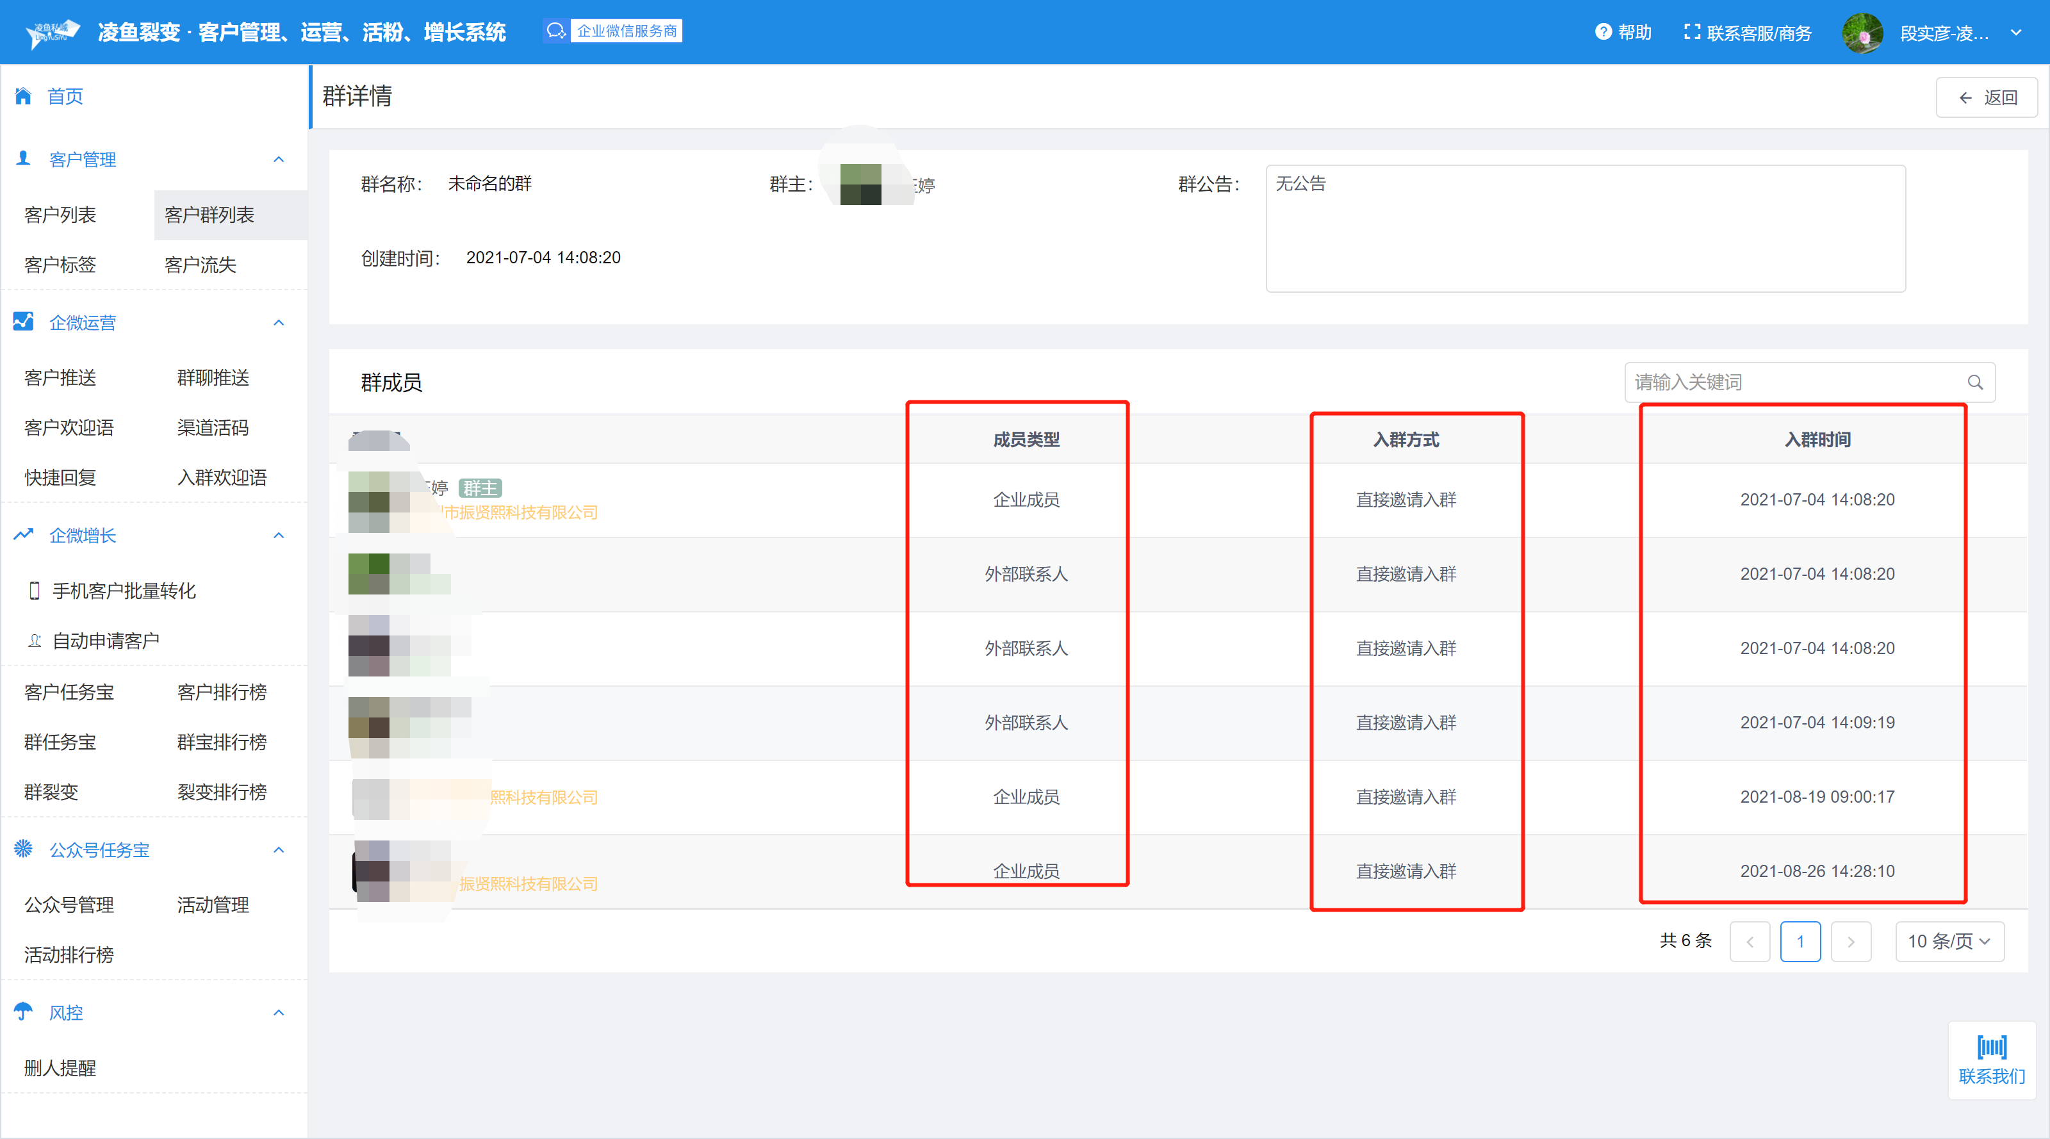
Task: Open 客户群列表 menu item
Action: point(209,215)
